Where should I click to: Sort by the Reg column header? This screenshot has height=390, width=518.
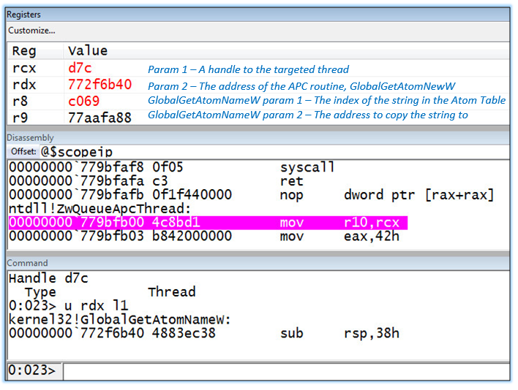coord(23,51)
